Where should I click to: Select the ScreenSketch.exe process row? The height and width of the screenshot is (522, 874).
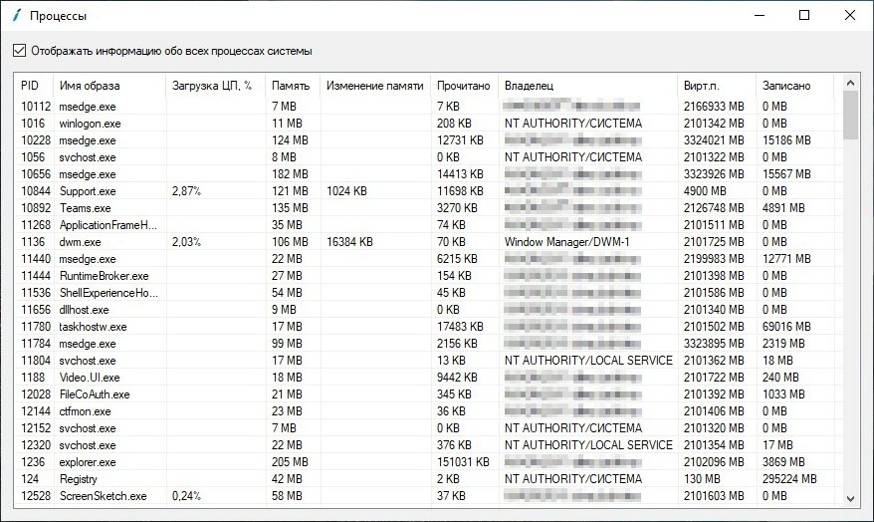(103, 496)
